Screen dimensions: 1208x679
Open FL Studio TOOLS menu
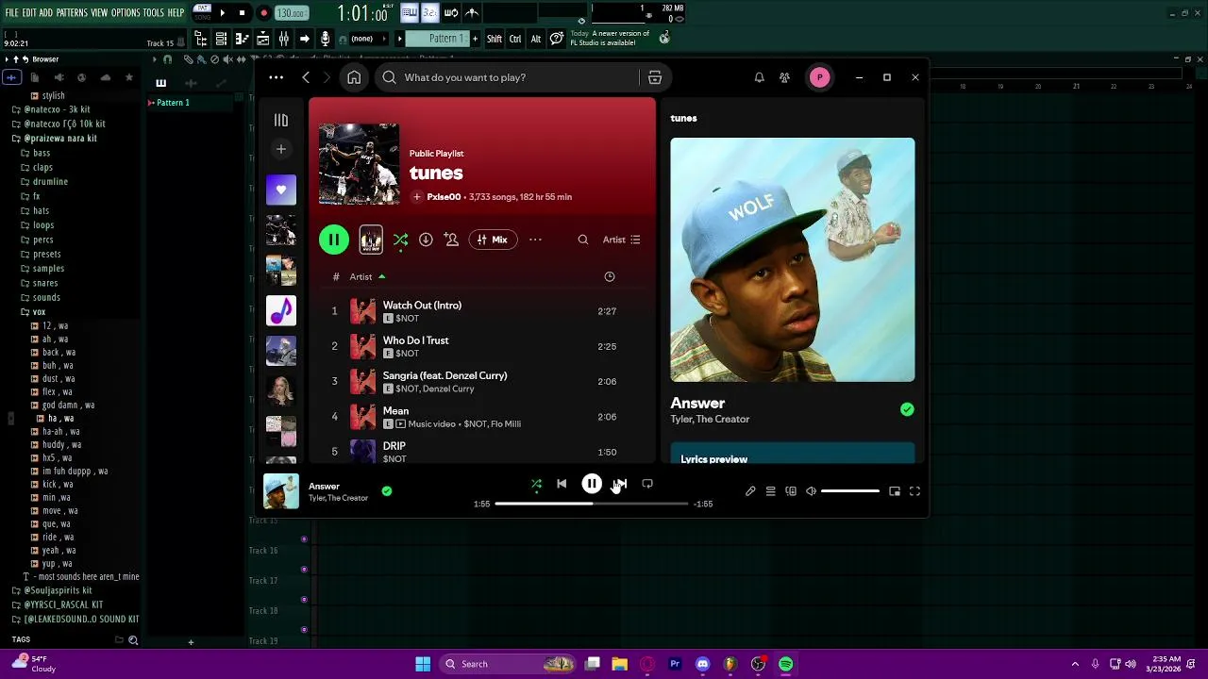pos(154,13)
